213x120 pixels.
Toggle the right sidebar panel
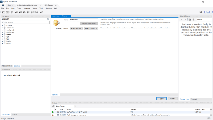211,12
